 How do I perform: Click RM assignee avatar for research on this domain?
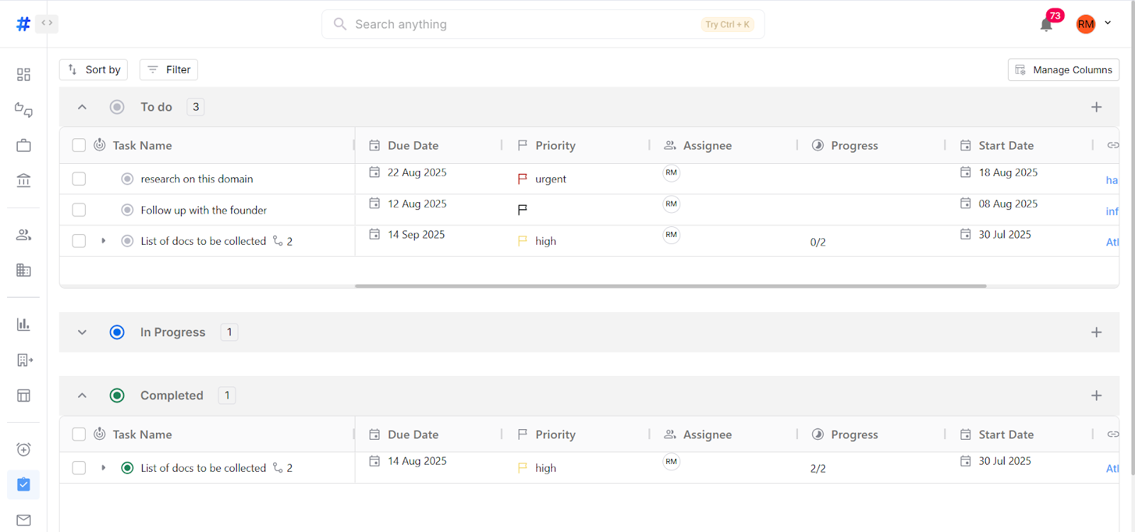671,173
